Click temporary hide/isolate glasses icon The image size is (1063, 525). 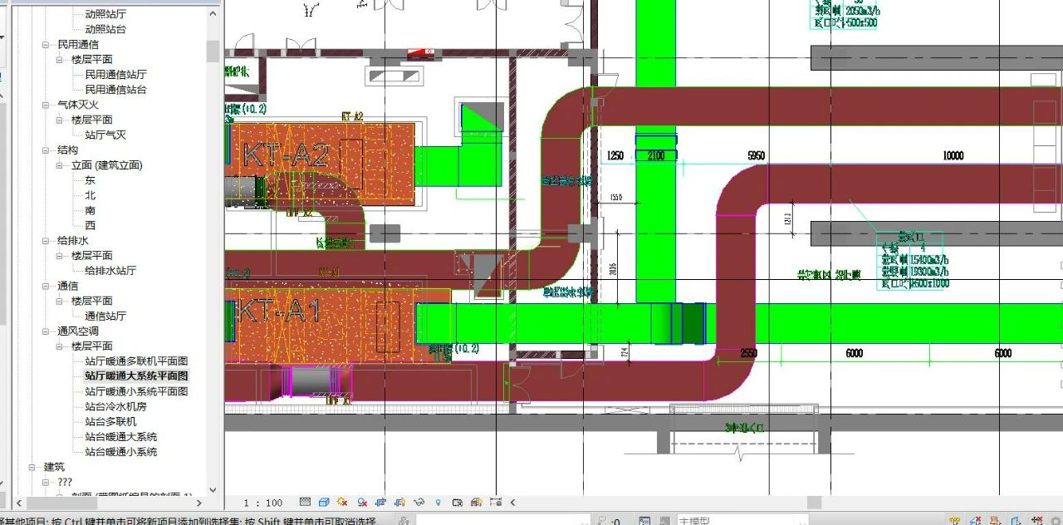click(419, 503)
